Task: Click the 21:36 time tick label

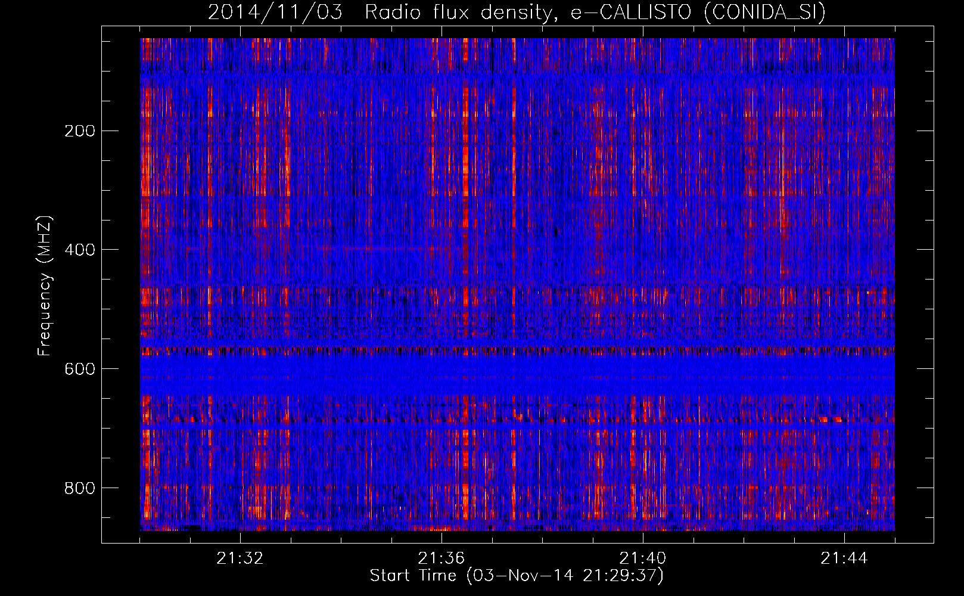Action: [441, 558]
